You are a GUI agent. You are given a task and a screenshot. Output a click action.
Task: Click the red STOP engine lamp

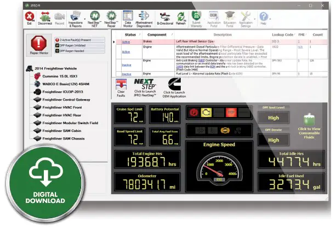(231, 113)
